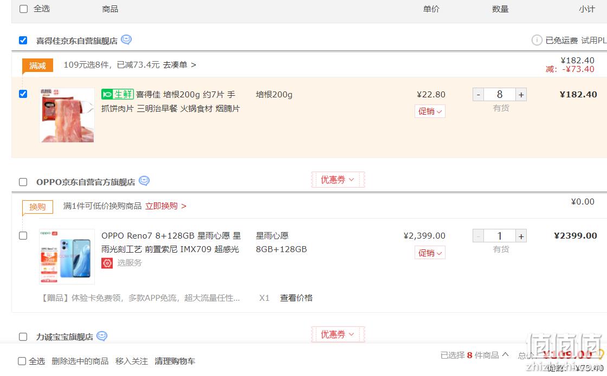Uncheck the 喜得佳京东自营旗舰店 store checkbox
The height and width of the screenshot is (376, 607).
click(23, 41)
